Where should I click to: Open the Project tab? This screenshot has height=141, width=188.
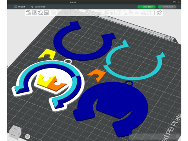click(20, 7)
